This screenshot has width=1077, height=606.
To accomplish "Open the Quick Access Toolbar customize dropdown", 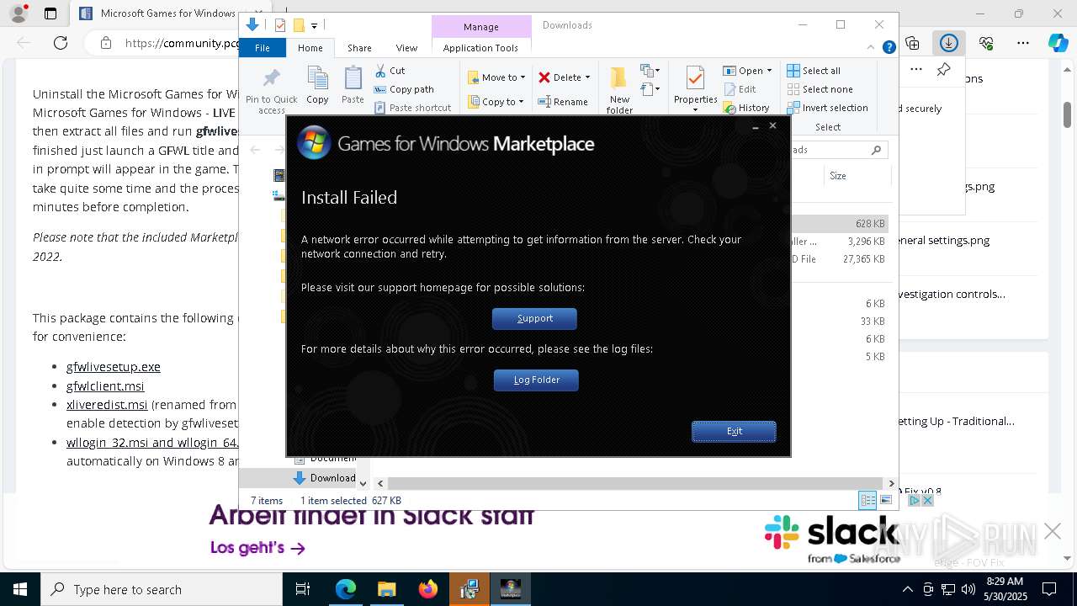I will pyautogui.click(x=314, y=26).
